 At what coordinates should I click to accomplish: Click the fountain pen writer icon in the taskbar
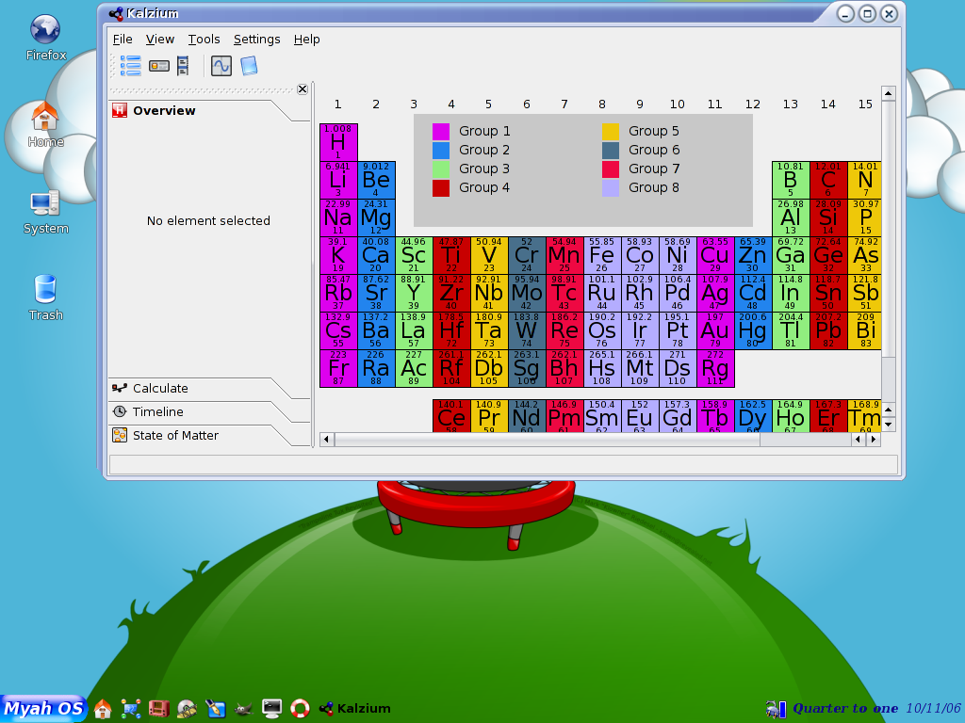(216, 709)
